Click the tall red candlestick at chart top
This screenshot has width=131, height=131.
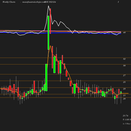tap(50, 21)
